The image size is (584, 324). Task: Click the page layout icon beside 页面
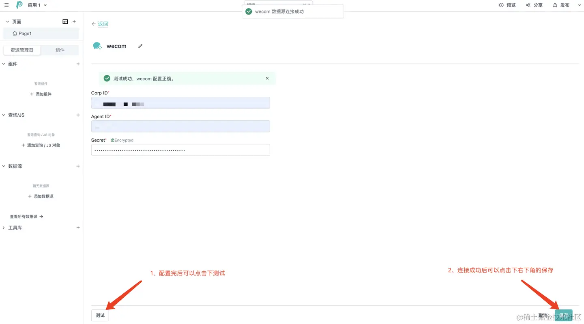(65, 21)
